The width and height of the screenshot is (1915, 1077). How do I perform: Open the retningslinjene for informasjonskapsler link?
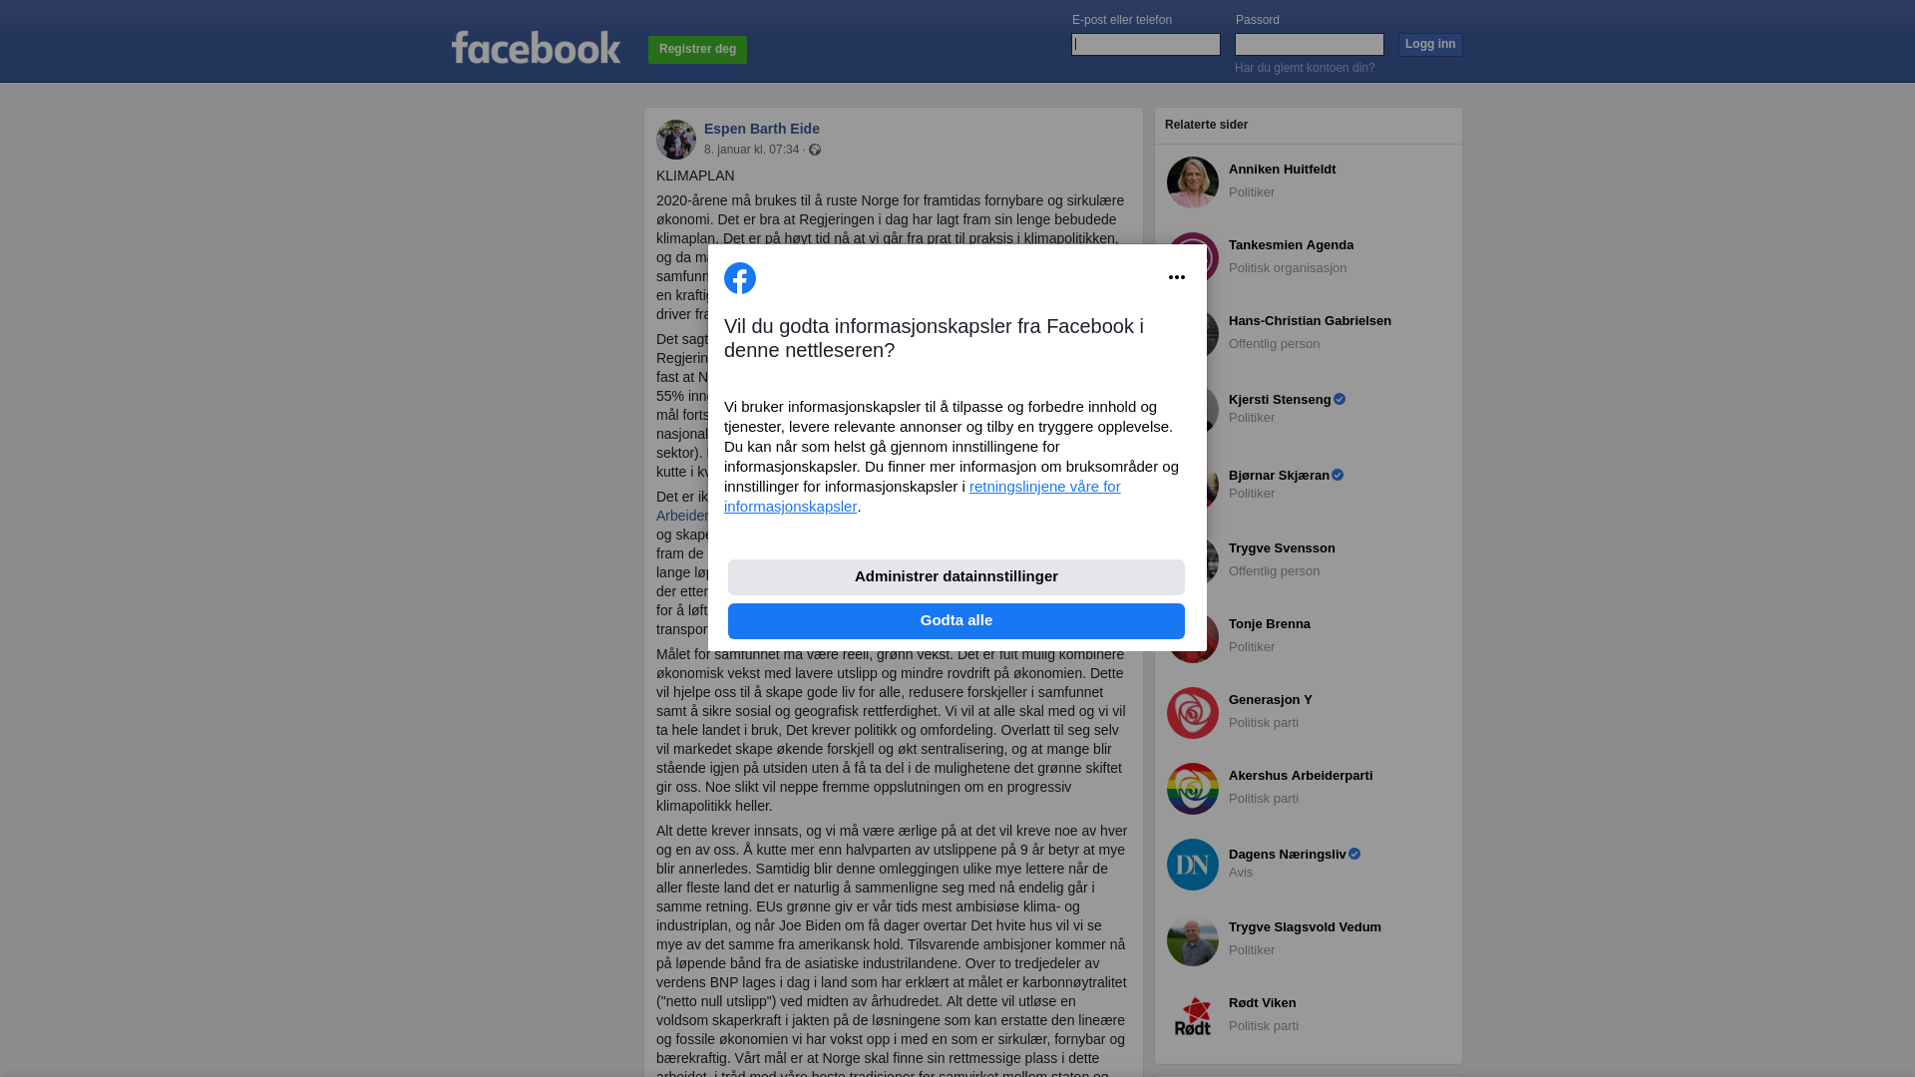click(x=922, y=497)
